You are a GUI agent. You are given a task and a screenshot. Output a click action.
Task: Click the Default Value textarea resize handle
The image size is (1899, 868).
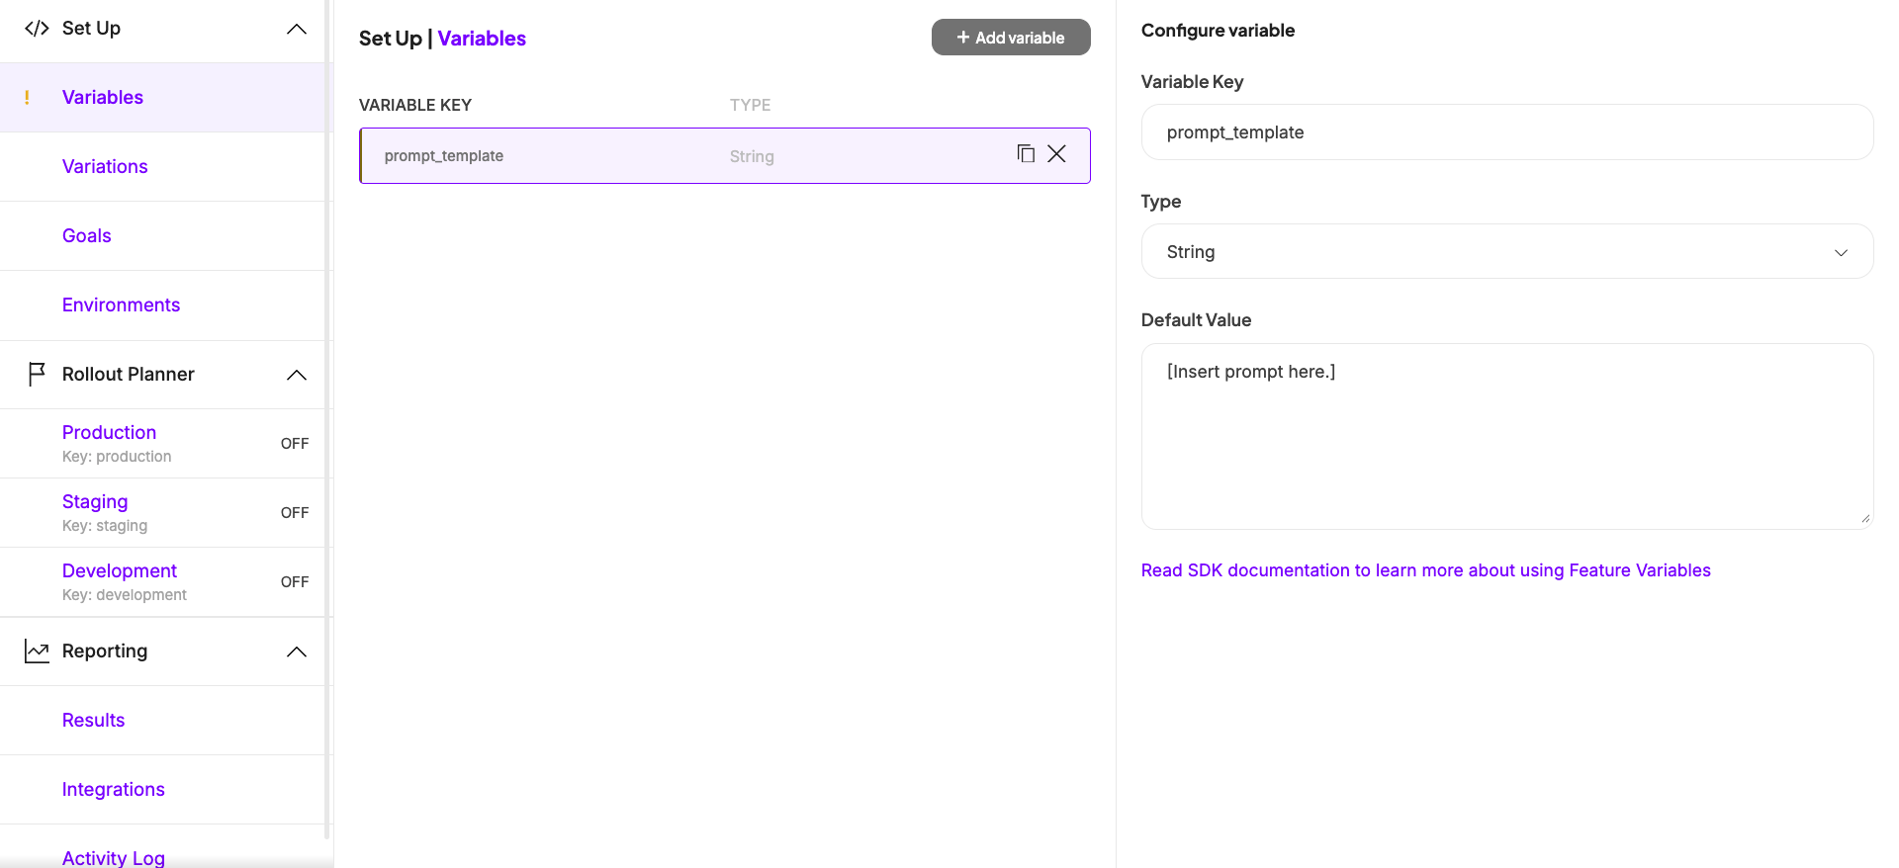coord(1865,518)
